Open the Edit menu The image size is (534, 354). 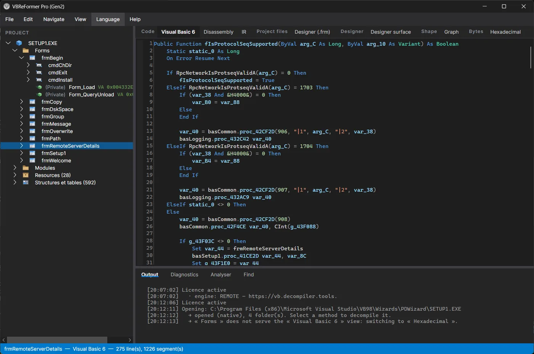pyautogui.click(x=28, y=19)
